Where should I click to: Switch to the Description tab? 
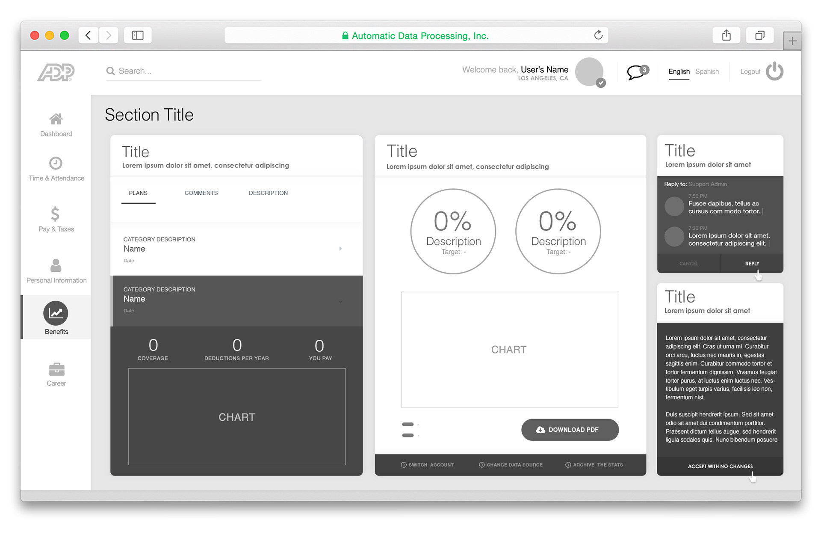(268, 193)
